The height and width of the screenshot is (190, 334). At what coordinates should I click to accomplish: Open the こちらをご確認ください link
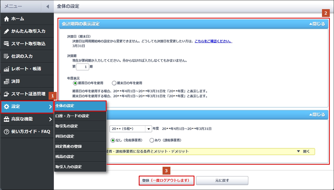tap(214, 41)
